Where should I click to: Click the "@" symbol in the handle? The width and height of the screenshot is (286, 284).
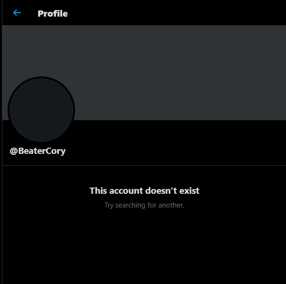[14, 151]
